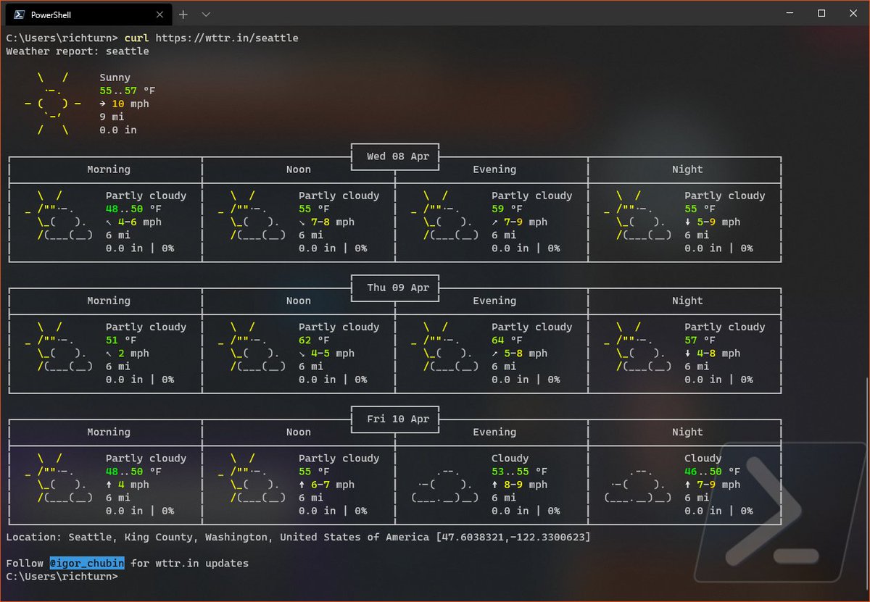870x602 pixels.
Task: Click the @igor_chubin highlighted handle
Action: (87, 563)
